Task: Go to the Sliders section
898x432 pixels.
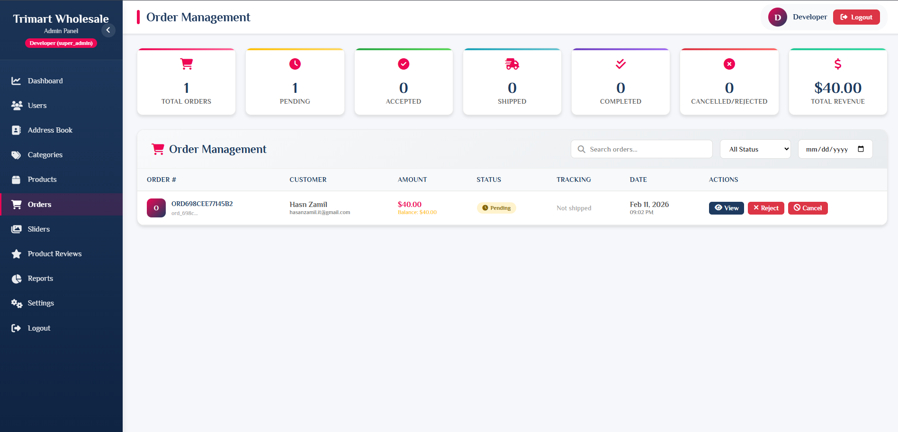Action: 38,229
